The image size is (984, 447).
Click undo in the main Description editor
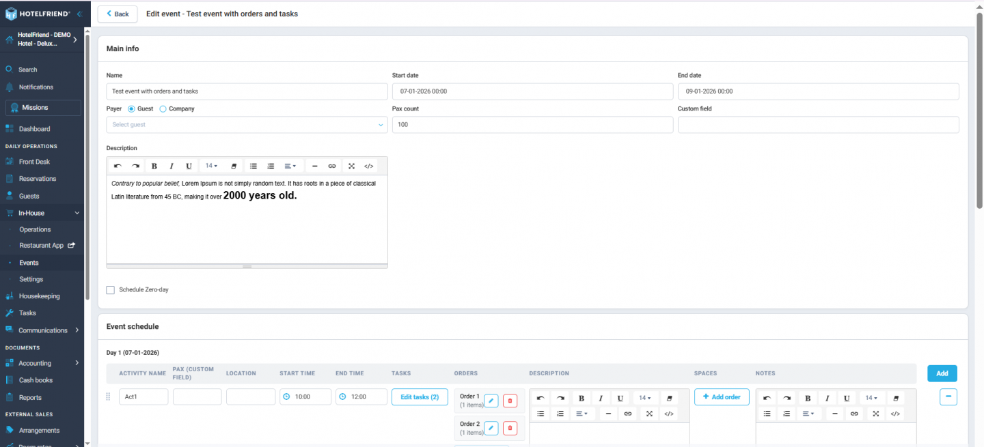click(118, 166)
